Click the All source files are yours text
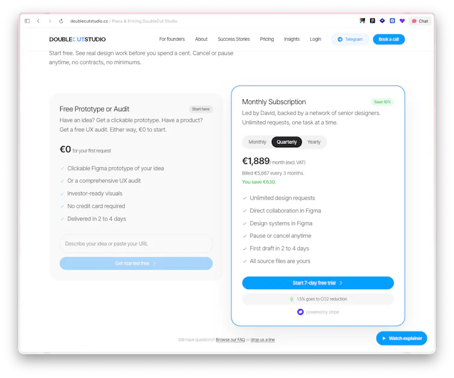 280,261
